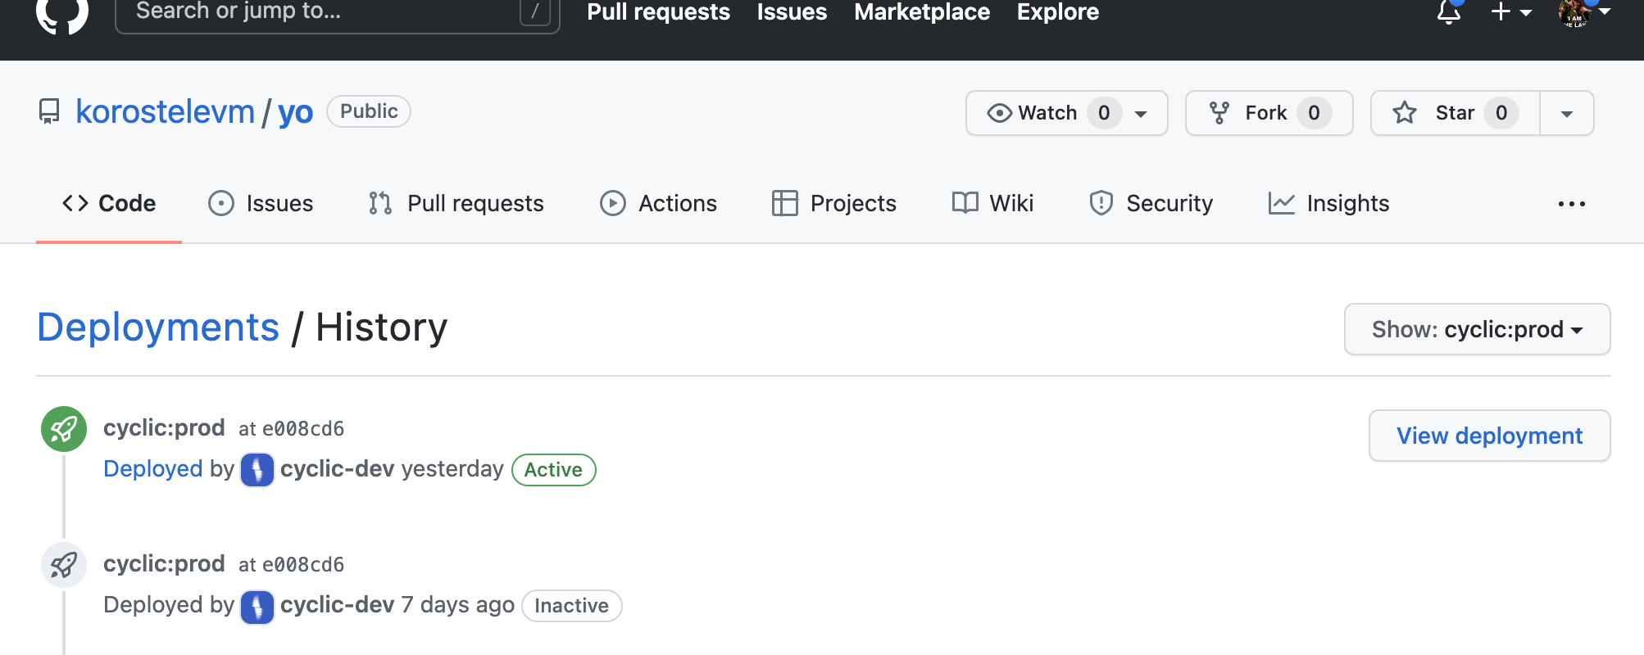The width and height of the screenshot is (1644, 655).
Task: Click cyclic-dev avatar in the active deployment
Action: [257, 470]
